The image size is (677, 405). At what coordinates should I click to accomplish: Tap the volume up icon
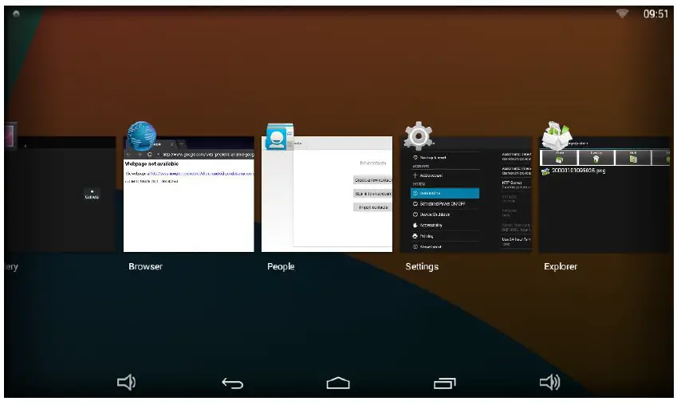[x=549, y=383]
